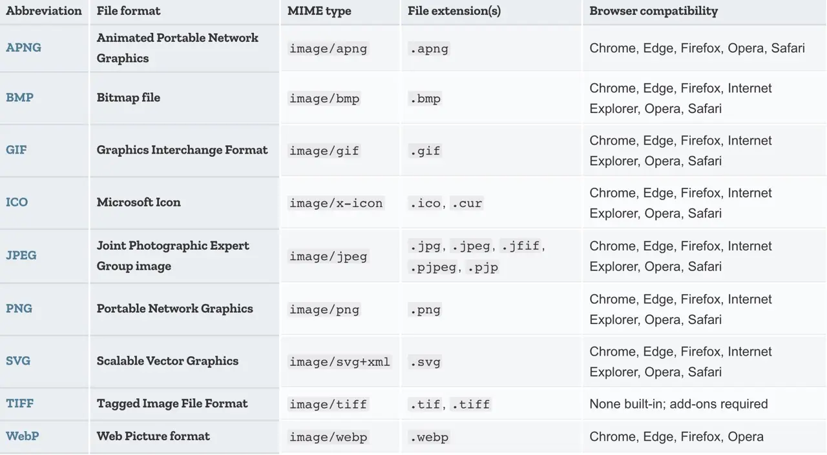Click the File extension(s) column header
827x455 pixels.
[454, 11]
